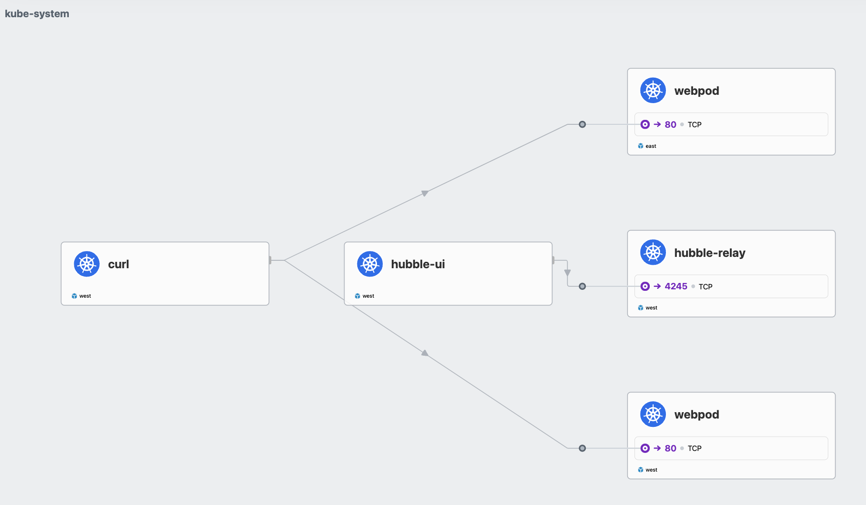
Task: Click cluster cube icon on hubble-relay card
Action: click(x=640, y=308)
